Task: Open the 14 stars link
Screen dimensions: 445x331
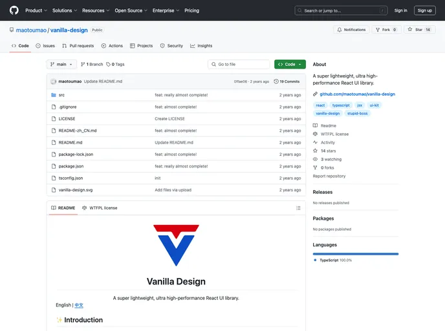Action: (325, 151)
